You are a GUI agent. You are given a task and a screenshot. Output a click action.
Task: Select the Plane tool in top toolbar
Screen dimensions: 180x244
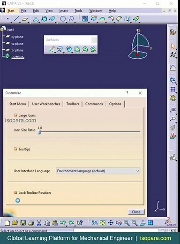pos(25,19)
